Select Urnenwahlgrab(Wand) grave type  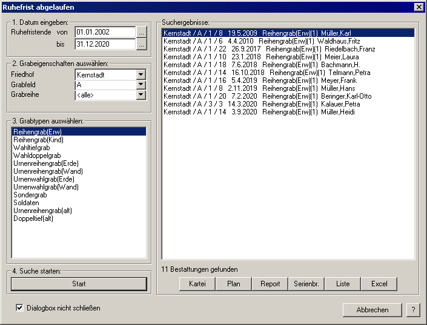pos(79,187)
